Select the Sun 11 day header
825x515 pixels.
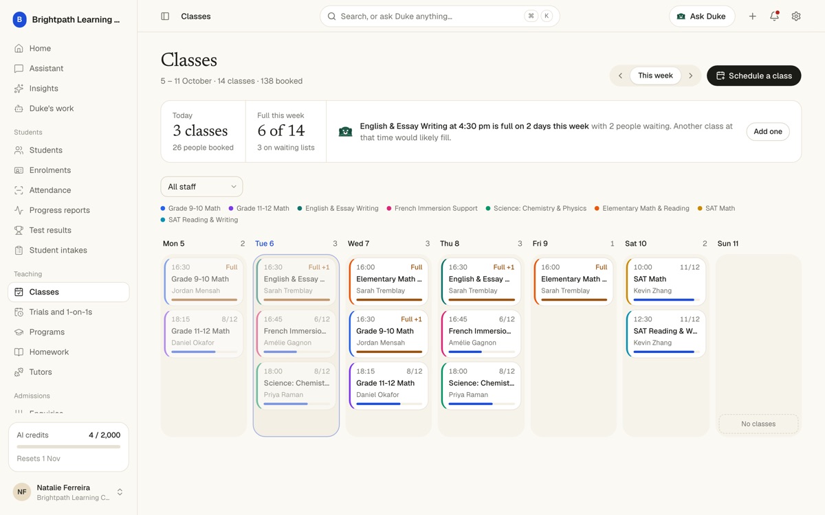(x=728, y=244)
